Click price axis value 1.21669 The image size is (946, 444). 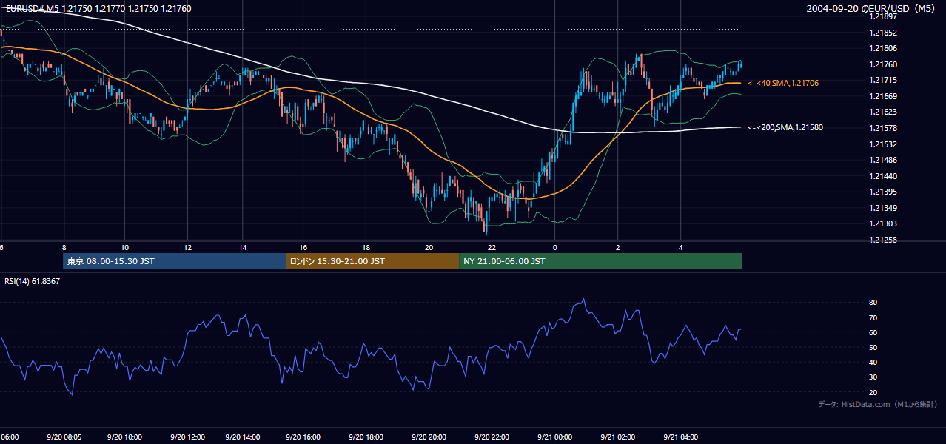pos(884,96)
